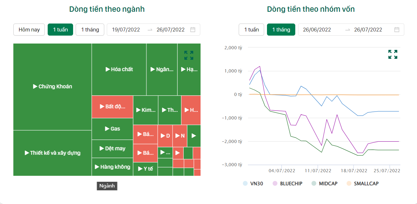Image resolution: width=417 pixels, height=204 pixels.
Task: Edit the start date 26/06/2022
Action: click(x=317, y=30)
